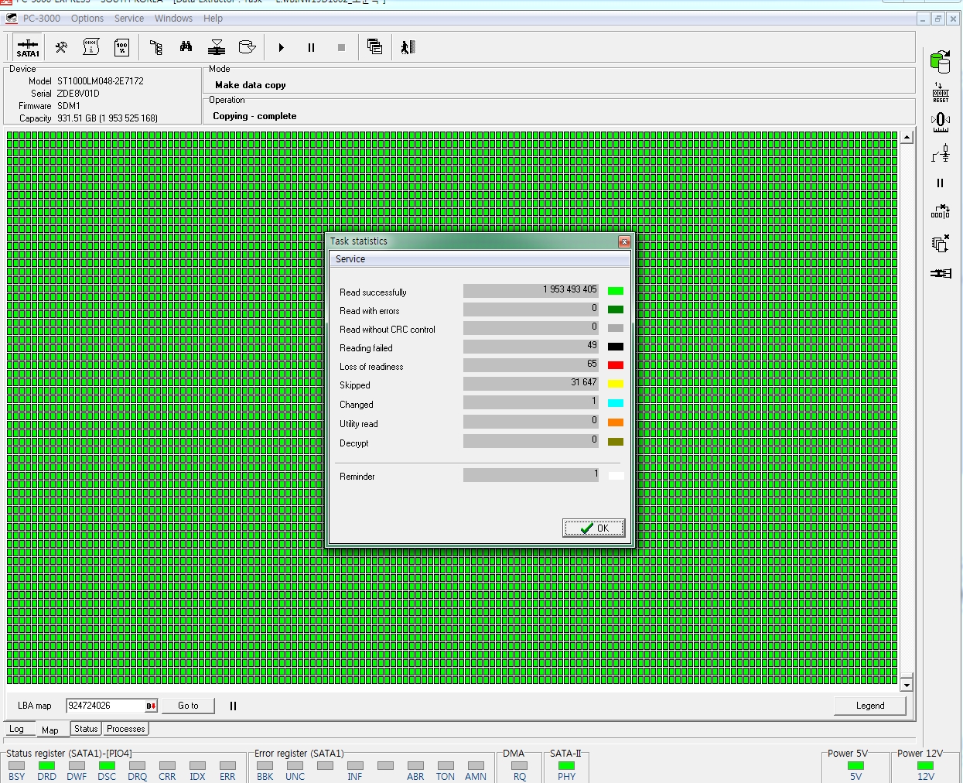
Task: Click the 100% test icon
Action: [121, 48]
